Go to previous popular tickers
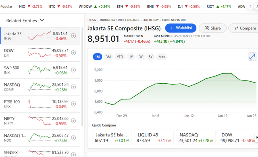Image resolution: width=258 pixels, height=157 pixels. click(x=250, y=6)
